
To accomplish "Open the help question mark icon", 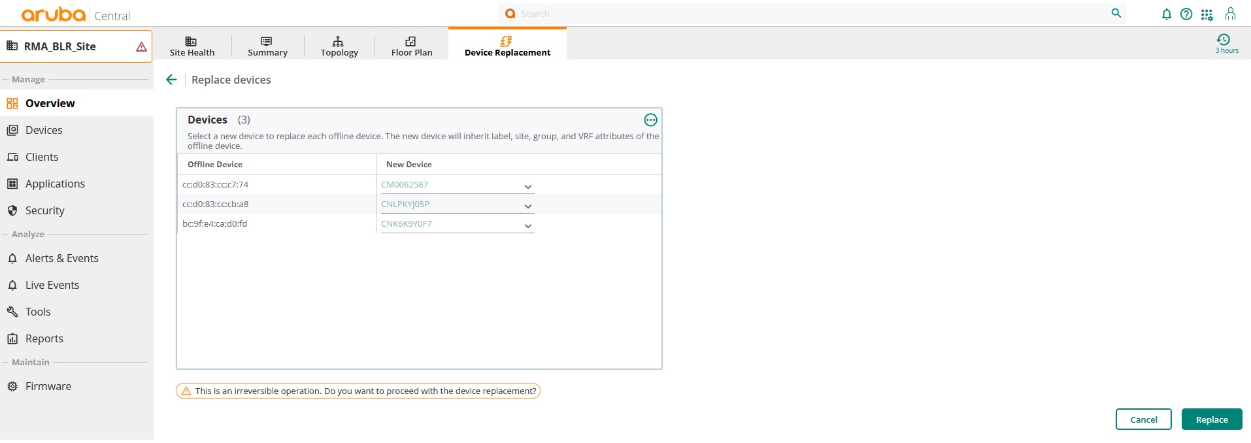I will (x=1186, y=14).
